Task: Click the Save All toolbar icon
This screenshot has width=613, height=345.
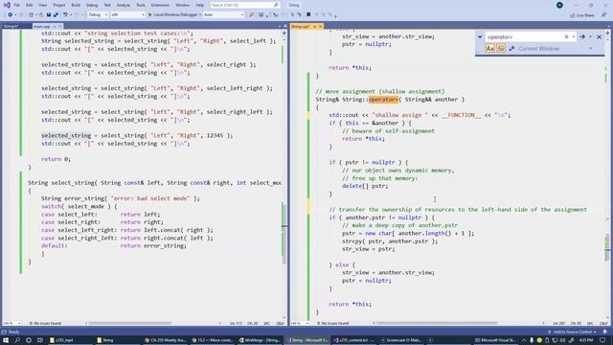Action: (x=56, y=15)
